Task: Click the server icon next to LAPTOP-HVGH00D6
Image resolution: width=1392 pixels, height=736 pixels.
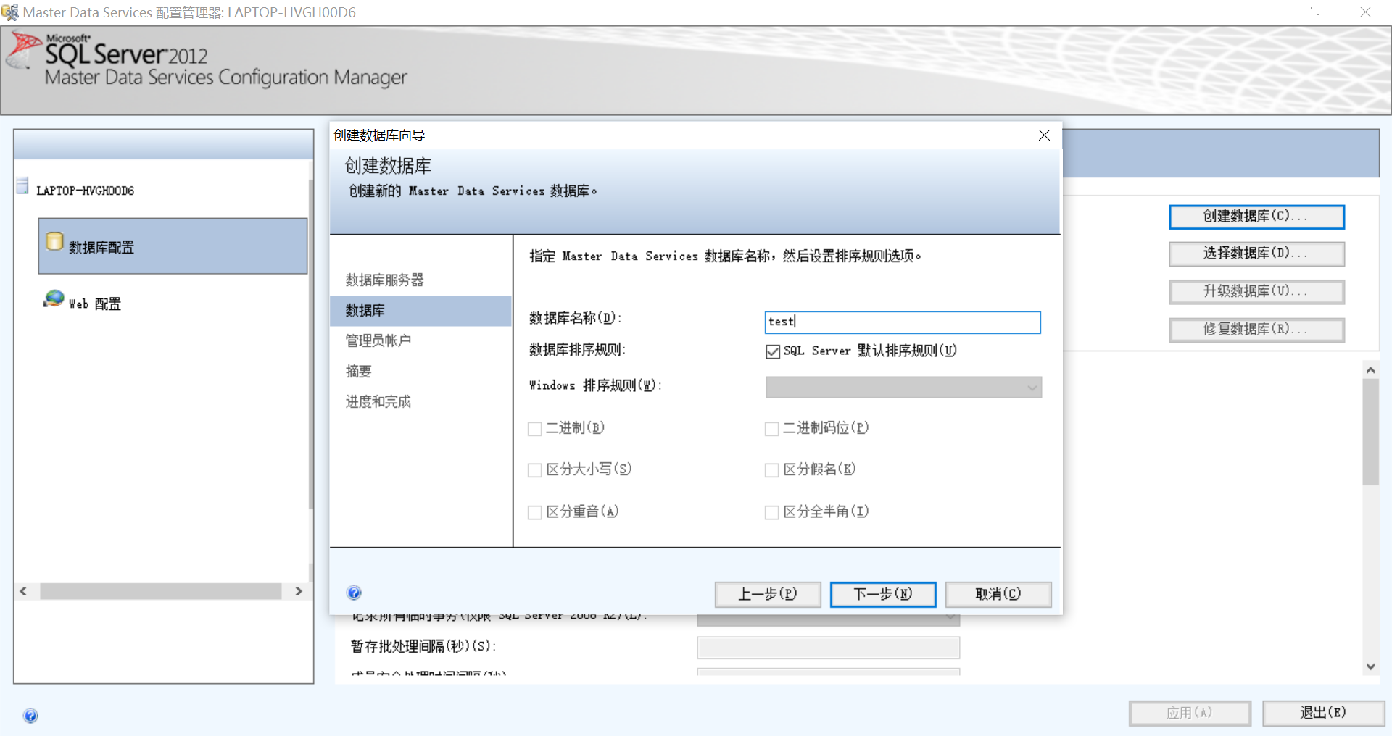Action: [22, 186]
